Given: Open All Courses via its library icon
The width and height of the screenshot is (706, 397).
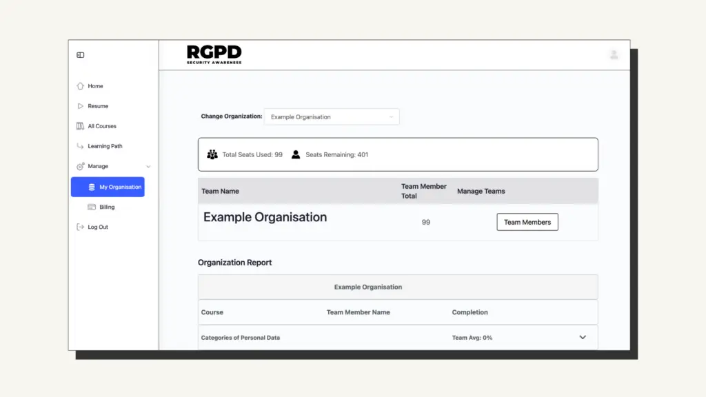Looking at the screenshot, I should click(x=80, y=125).
